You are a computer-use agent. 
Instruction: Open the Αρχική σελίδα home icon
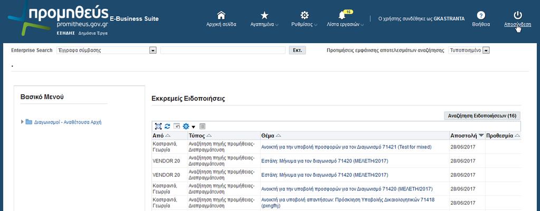(221, 15)
